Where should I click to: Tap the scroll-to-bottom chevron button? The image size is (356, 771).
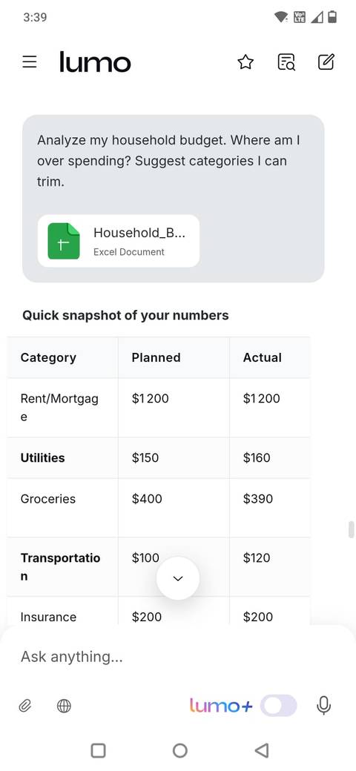[178, 578]
